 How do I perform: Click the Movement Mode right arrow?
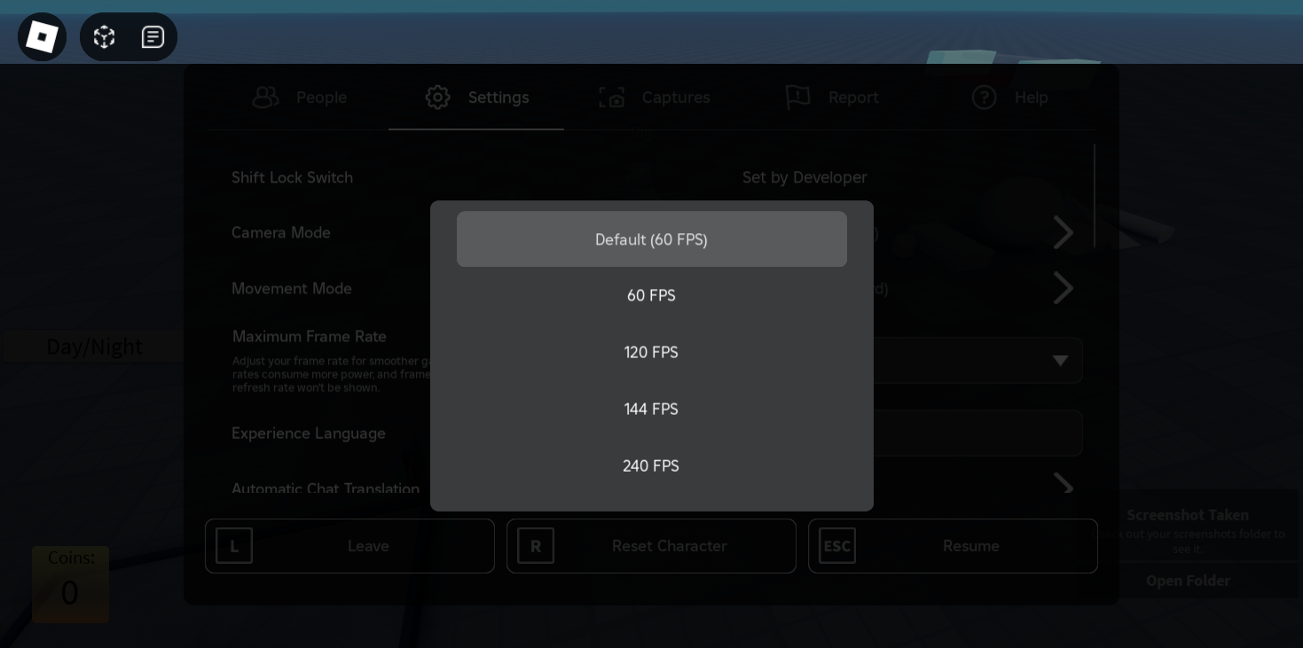(1063, 288)
